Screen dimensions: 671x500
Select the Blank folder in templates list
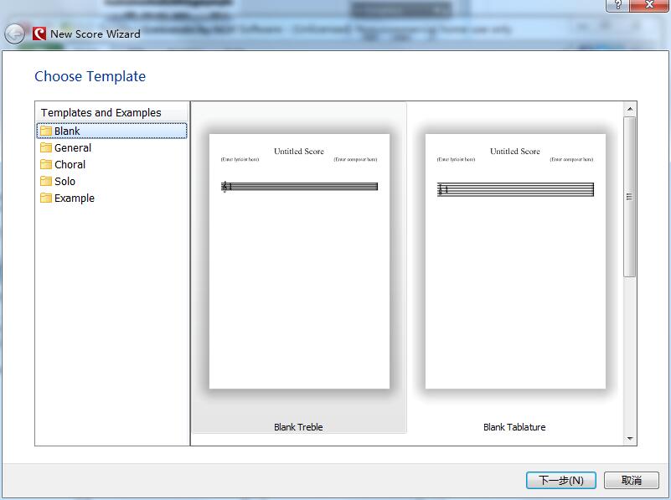(111, 131)
